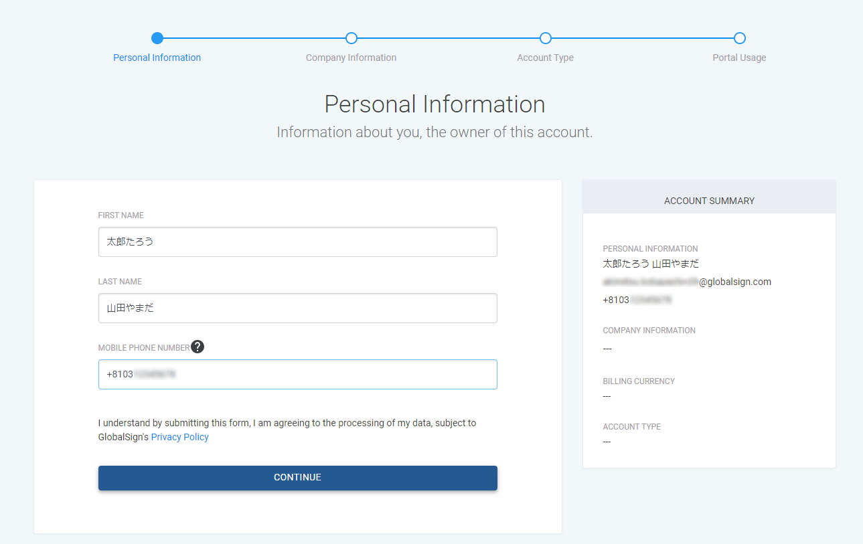The image size is (863, 544).
Task: Select the Company Information step label
Action: (x=351, y=58)
